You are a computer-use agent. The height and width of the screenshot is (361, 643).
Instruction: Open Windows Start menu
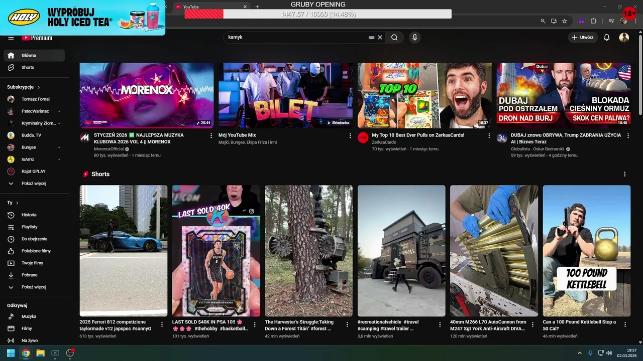point(11,353)
